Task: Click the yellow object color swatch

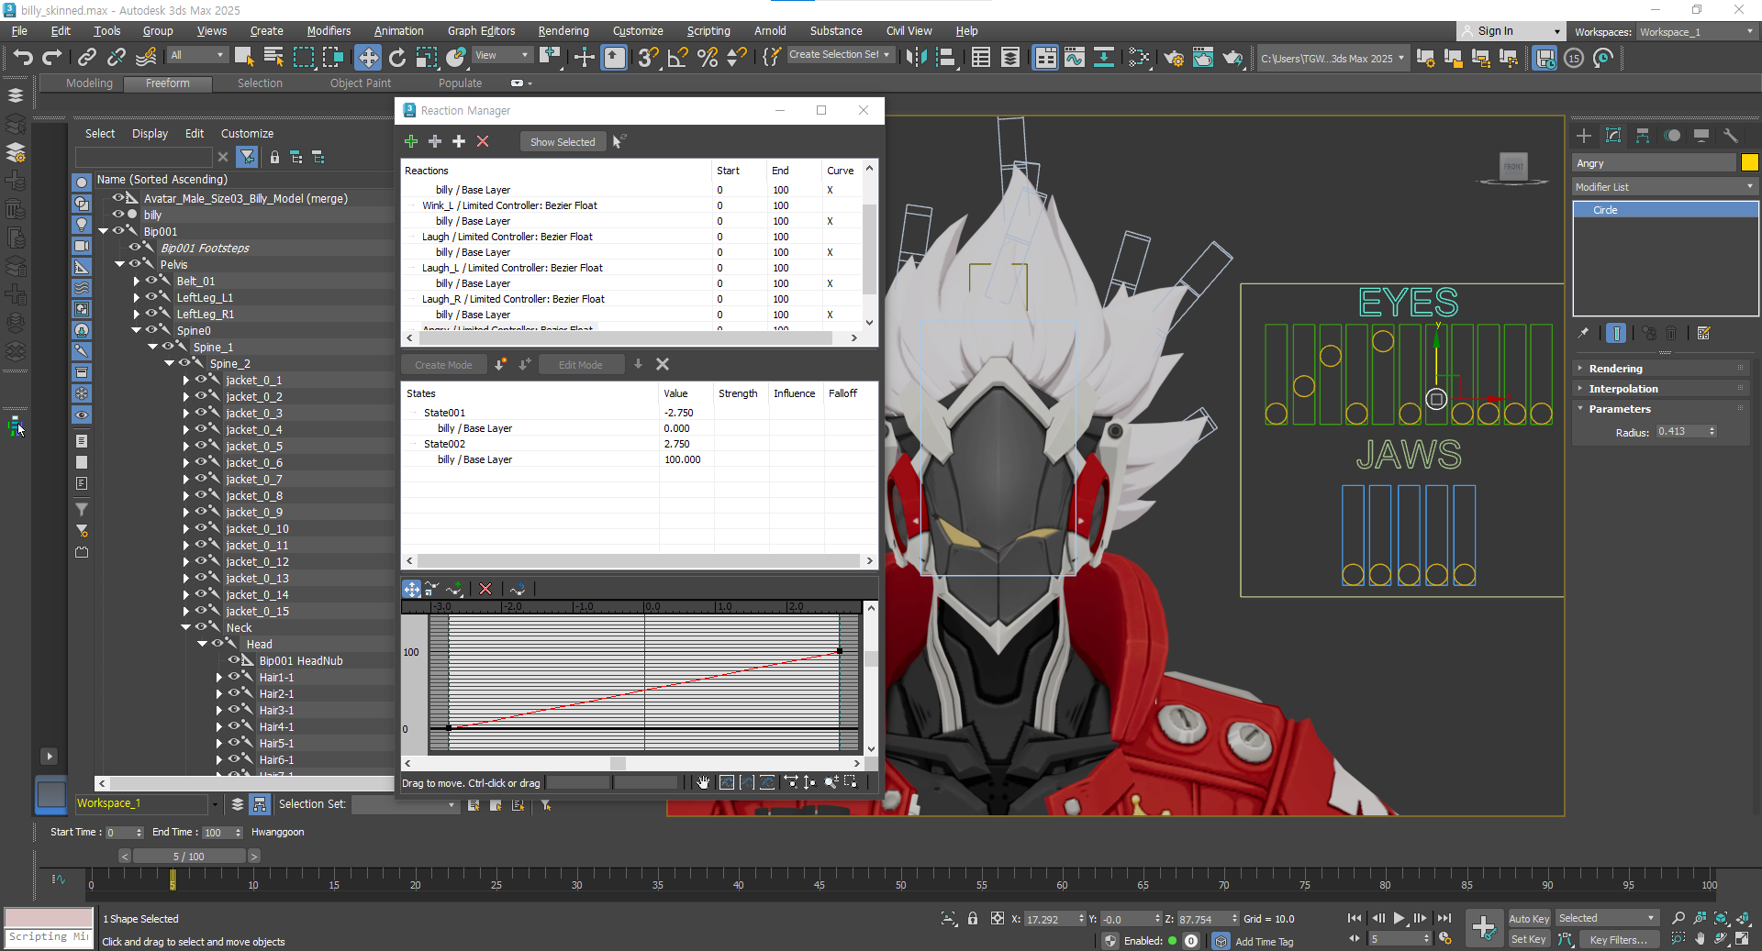Action: (1749, 162)
